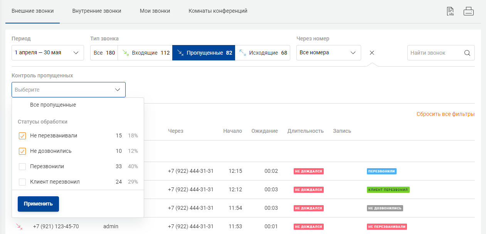
Task: Select "Пропущенные 82" call filter
Action: [x=204, y=53]
